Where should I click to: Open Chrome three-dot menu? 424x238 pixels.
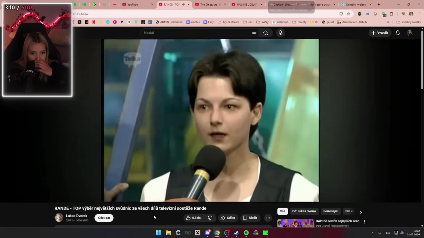[419, 14]
